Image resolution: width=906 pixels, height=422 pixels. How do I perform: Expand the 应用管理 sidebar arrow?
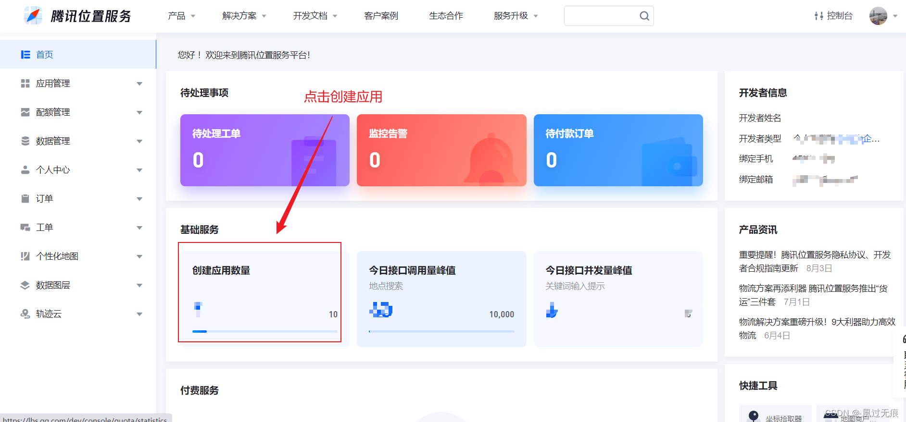point(139,84)
